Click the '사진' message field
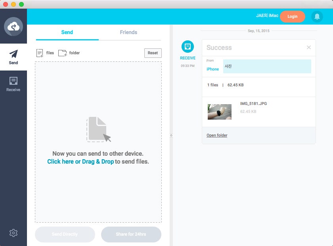 (267, 66)
